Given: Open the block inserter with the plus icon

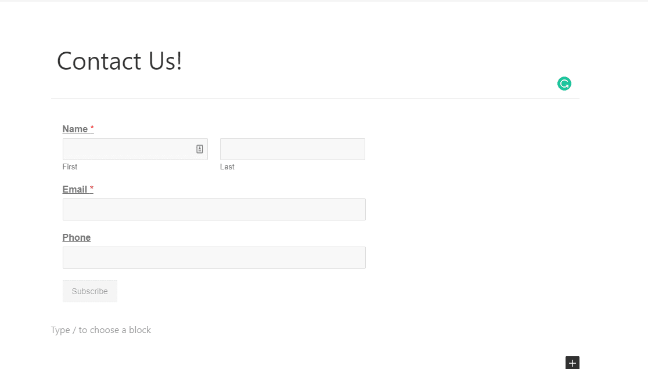Looking at the screenshot, I should (x=572, y=363).
